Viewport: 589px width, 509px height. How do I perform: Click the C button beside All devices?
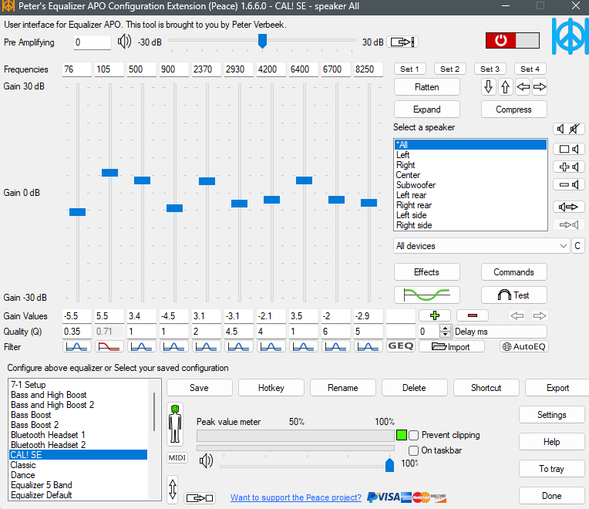(577, 246)
